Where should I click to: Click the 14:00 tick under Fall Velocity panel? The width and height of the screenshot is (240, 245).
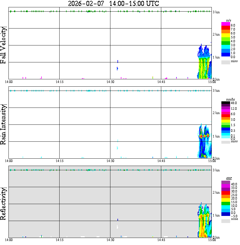[9, 82]
